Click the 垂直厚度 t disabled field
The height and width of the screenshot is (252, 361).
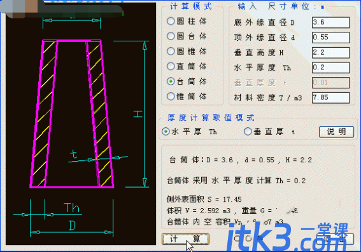pyautogui.click(x=330, y=83)
